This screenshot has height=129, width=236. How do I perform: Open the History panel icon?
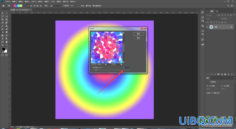pyautogui.click(x=203, y=12)
